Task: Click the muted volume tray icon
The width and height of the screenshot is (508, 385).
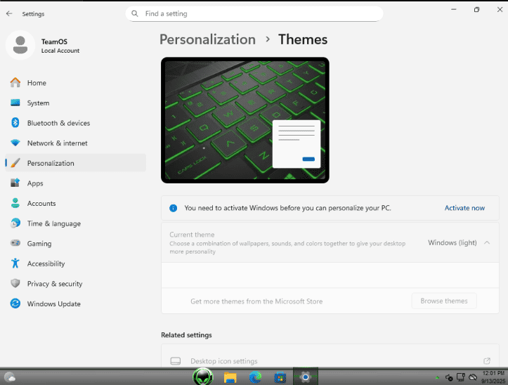Action: [x=449, y=377]
